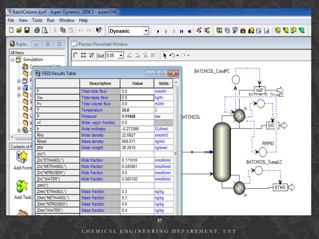Select the All Items header in Explorer
The image size is (319, 239).
click(37, 53)
